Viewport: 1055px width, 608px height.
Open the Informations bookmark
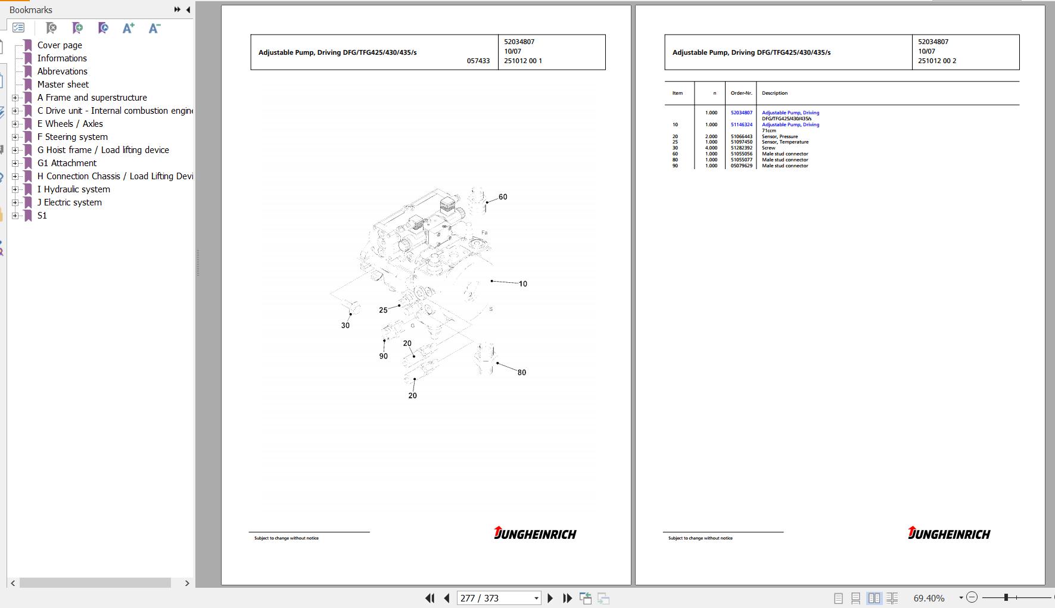point(62,58)
